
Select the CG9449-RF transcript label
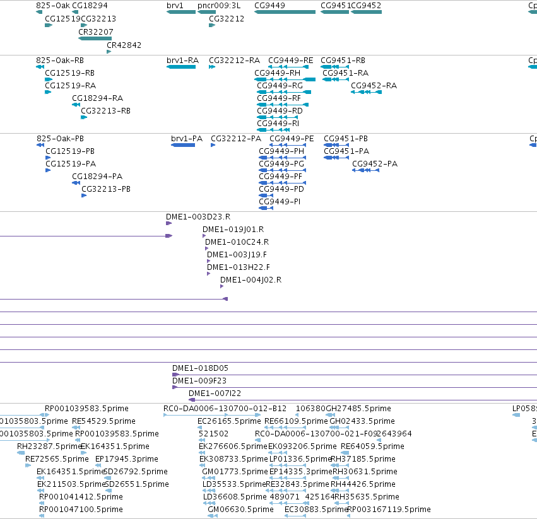[x=279, y=98]
